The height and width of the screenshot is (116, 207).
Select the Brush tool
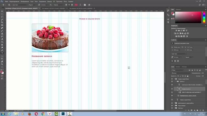[x=2, y=31]
